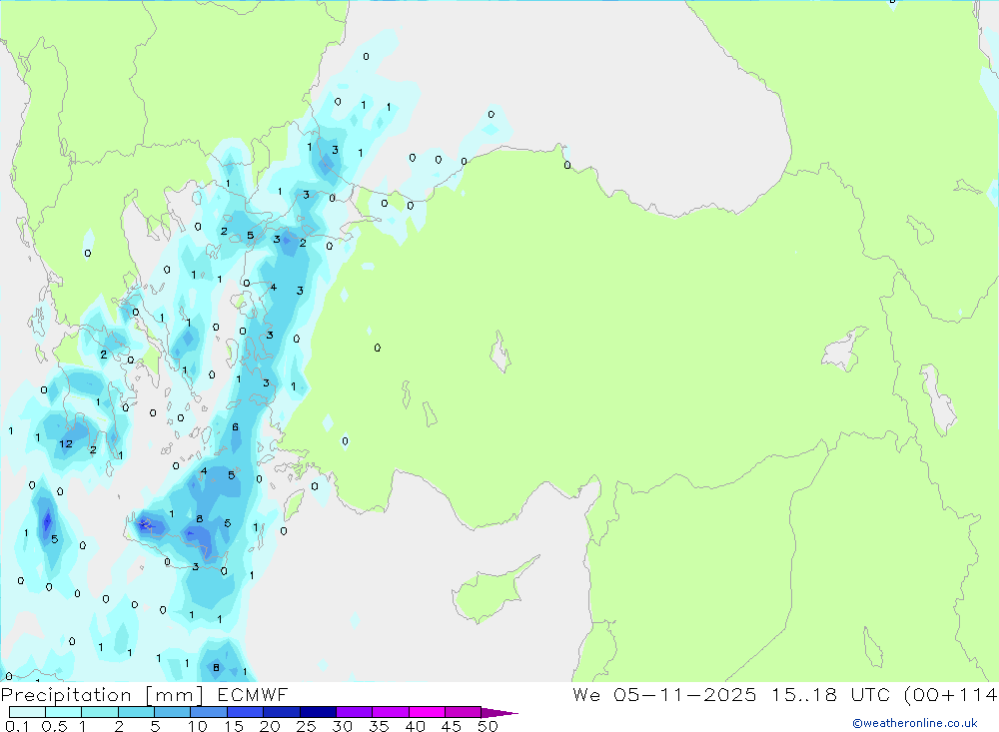Viewport: 999px width, 732px height.
Task: Pick the 20–25 mm dark blue legend box
Action: (281, 712)
